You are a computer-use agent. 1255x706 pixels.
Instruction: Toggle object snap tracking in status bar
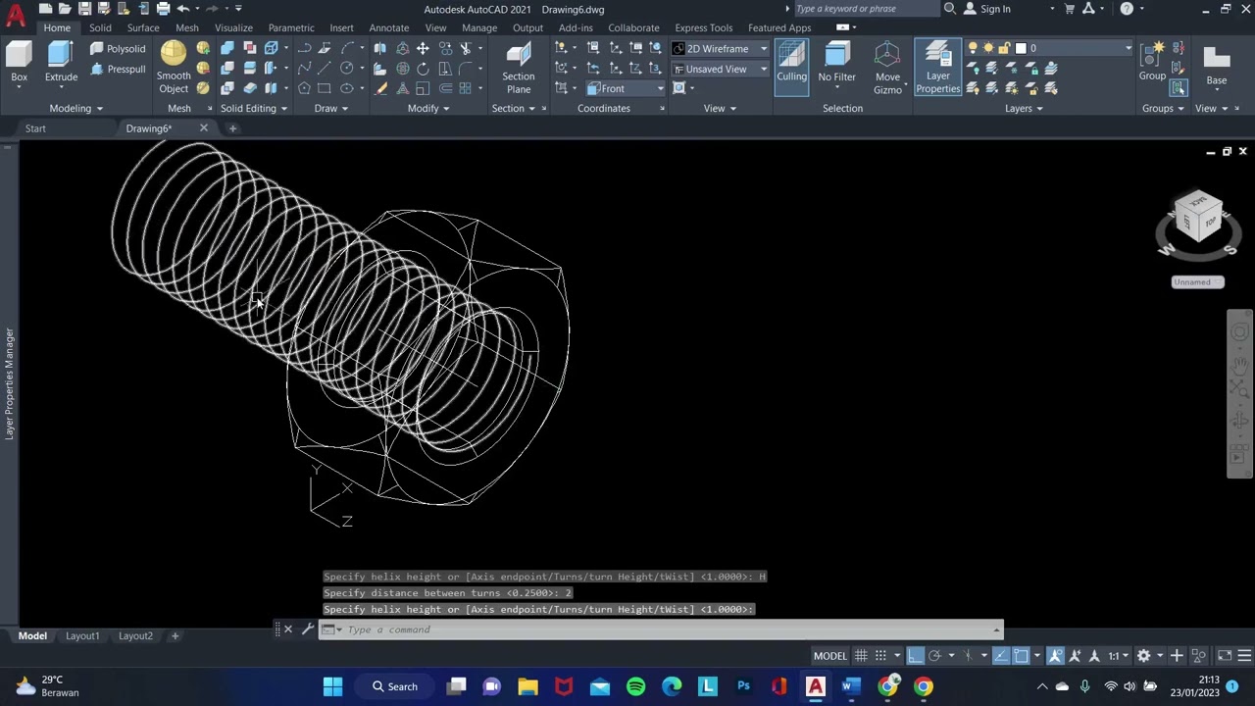[x=1000, y=655]
